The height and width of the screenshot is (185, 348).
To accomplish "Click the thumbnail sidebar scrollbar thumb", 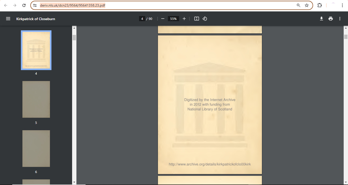I will (x=74, y=38).
